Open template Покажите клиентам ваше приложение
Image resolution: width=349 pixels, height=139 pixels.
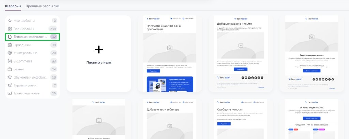click(x=170, y=53)
